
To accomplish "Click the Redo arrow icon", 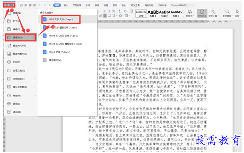I will click(x=45, y=5).
